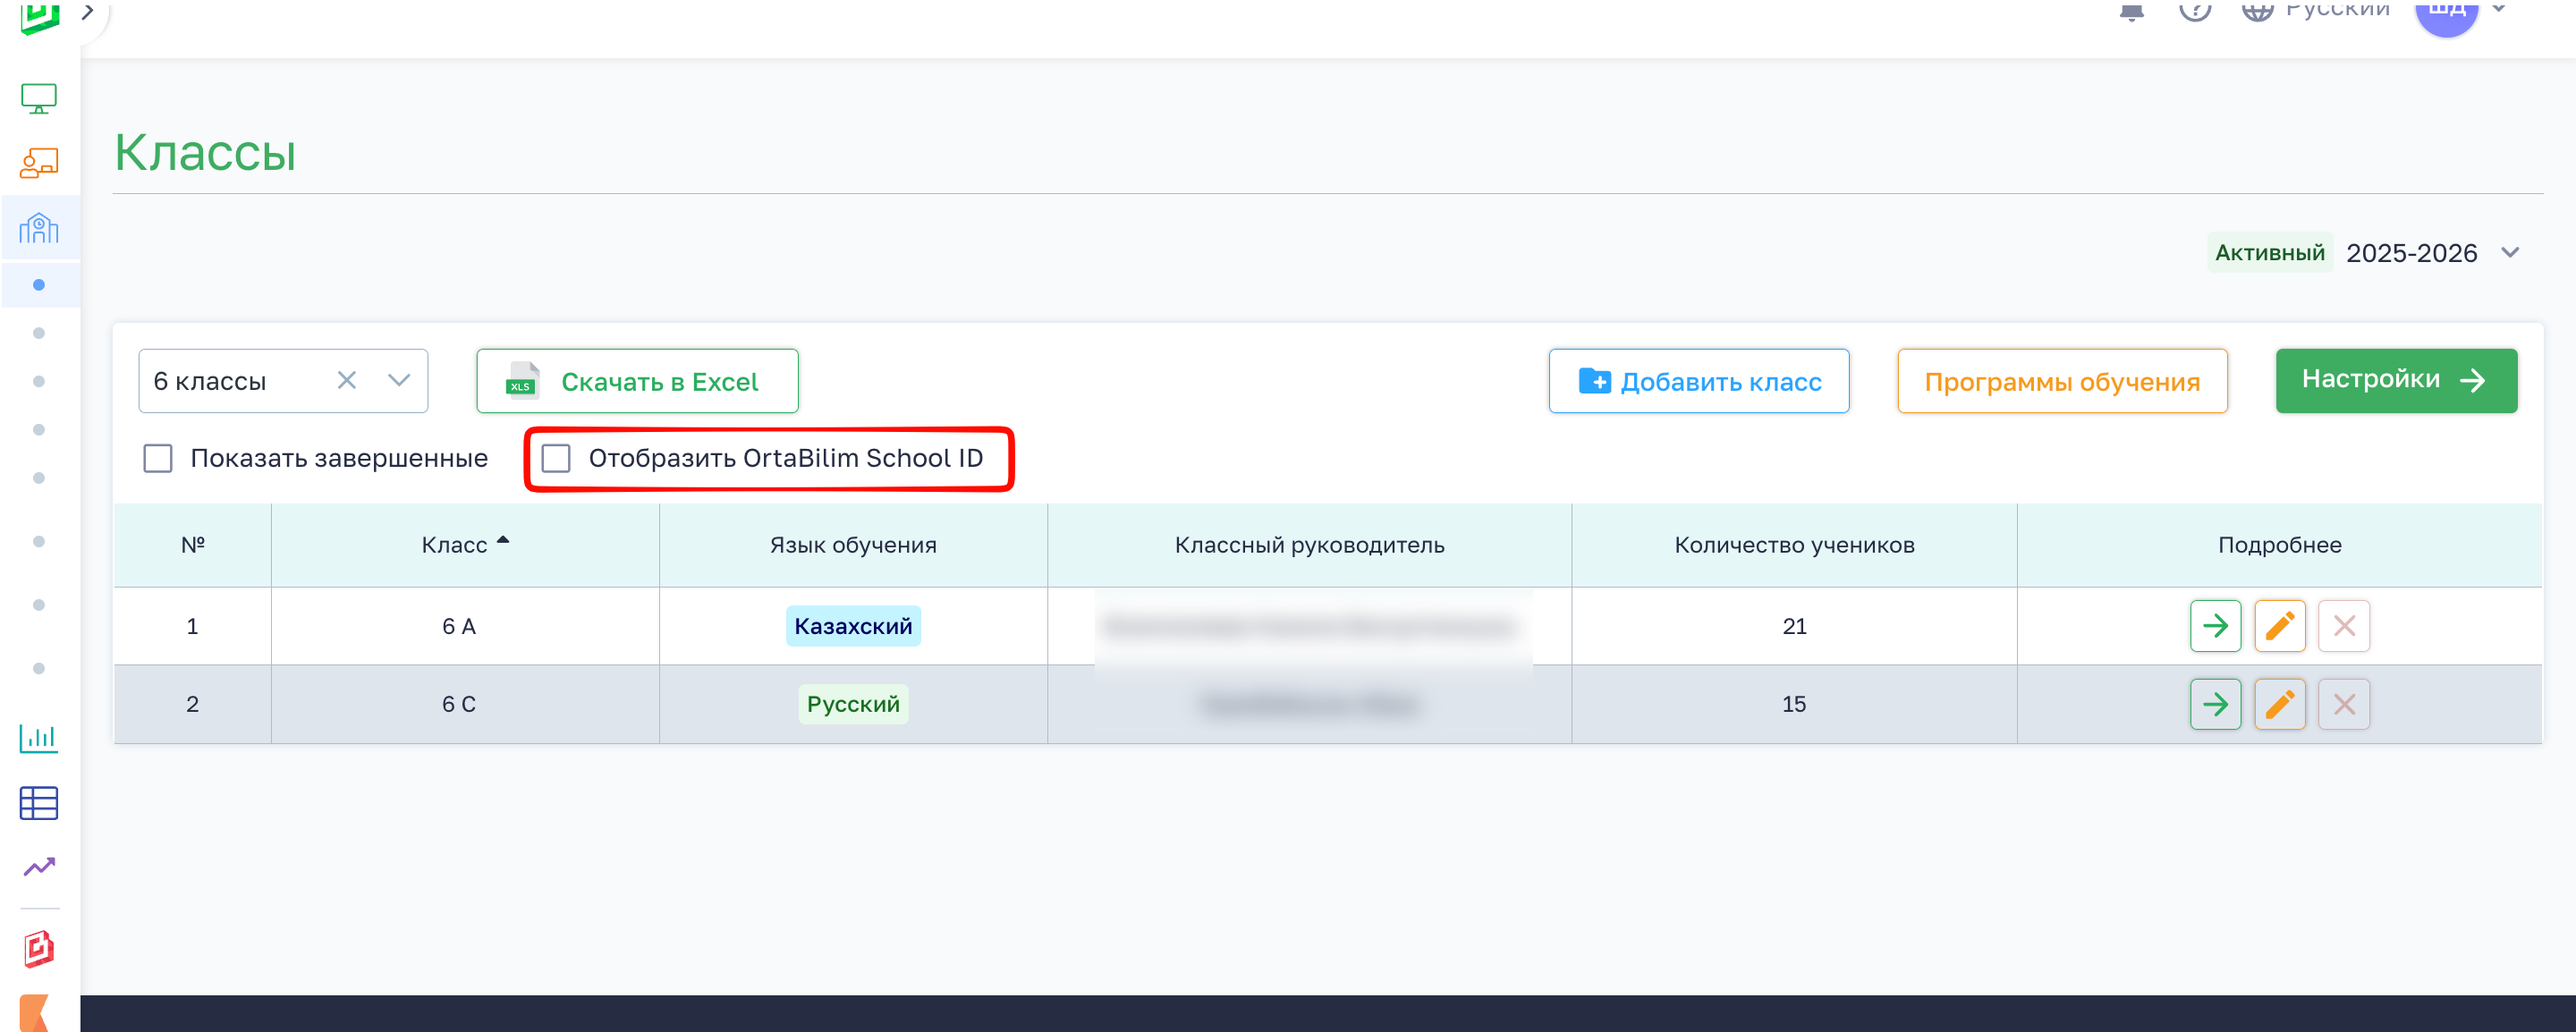This screenshot has height=1032, width=2576.
Task: Delete class 6 A with the X icon
Action: coord(2343,626)
